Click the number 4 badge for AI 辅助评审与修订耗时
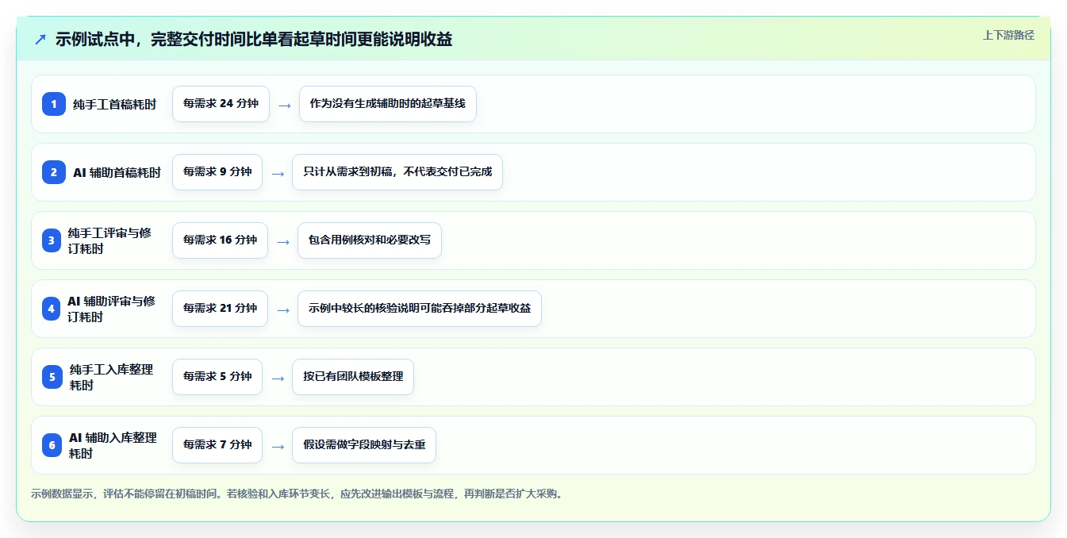Screen dimensions: 1067x538 pyautogui.click(x=52, y=309)
